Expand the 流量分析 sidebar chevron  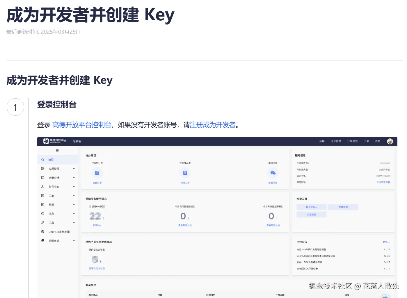[74, 178]
